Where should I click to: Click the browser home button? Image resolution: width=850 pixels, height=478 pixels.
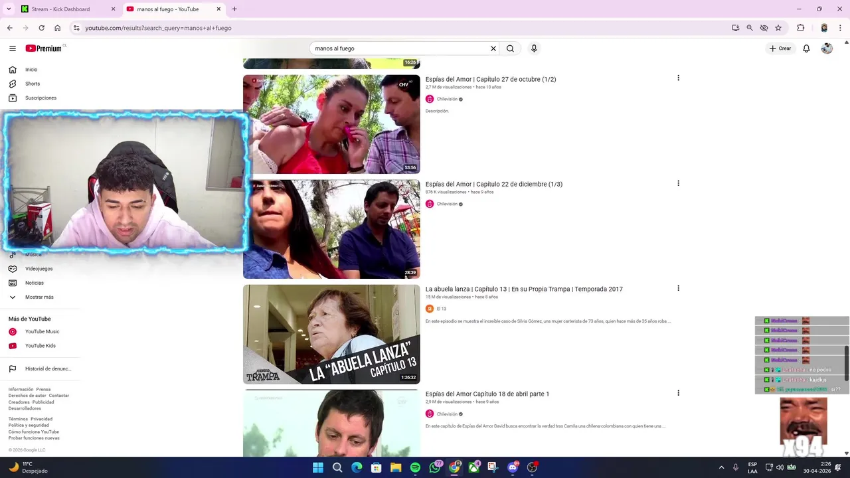(57, 28)
